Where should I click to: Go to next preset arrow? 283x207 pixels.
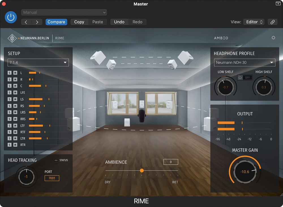37,22
